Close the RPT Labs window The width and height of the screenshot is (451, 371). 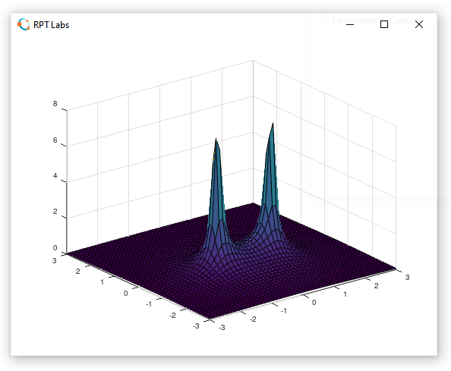[x=419, y=24]
